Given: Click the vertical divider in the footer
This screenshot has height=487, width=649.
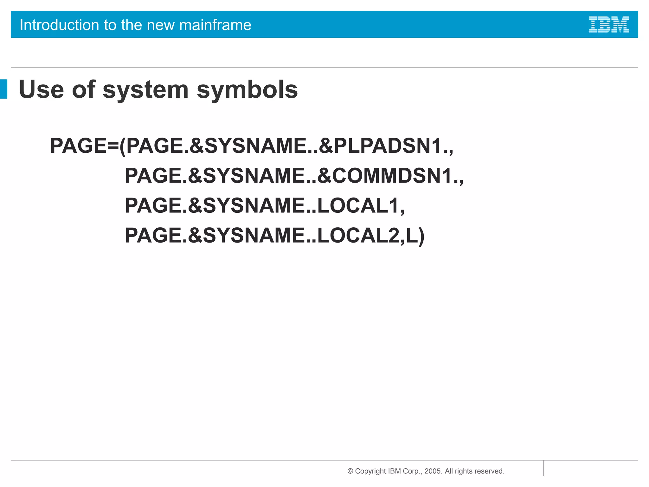Looking at the screenshot, I should click(x=544, y=468).
